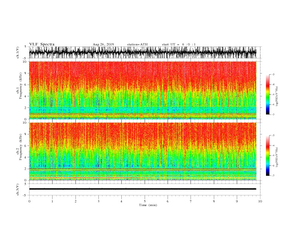This screenshot has height=226, width=293.
Task: Select the 'Time (min)' axis label
Action: [148, 205]
